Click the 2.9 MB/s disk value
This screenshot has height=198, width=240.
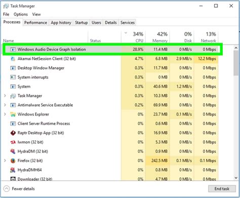(x=184, y=59)
